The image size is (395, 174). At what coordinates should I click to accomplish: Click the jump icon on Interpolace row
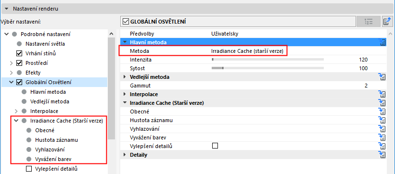coord(382,94)
